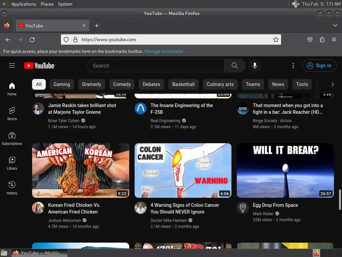
Task: Open Subscriptions from the sidebar
Action: tap(12, 139)
